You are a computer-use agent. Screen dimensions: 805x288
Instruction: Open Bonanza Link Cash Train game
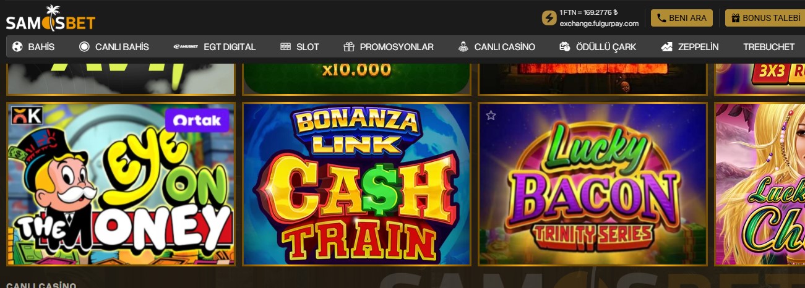[x=357, y=184]
